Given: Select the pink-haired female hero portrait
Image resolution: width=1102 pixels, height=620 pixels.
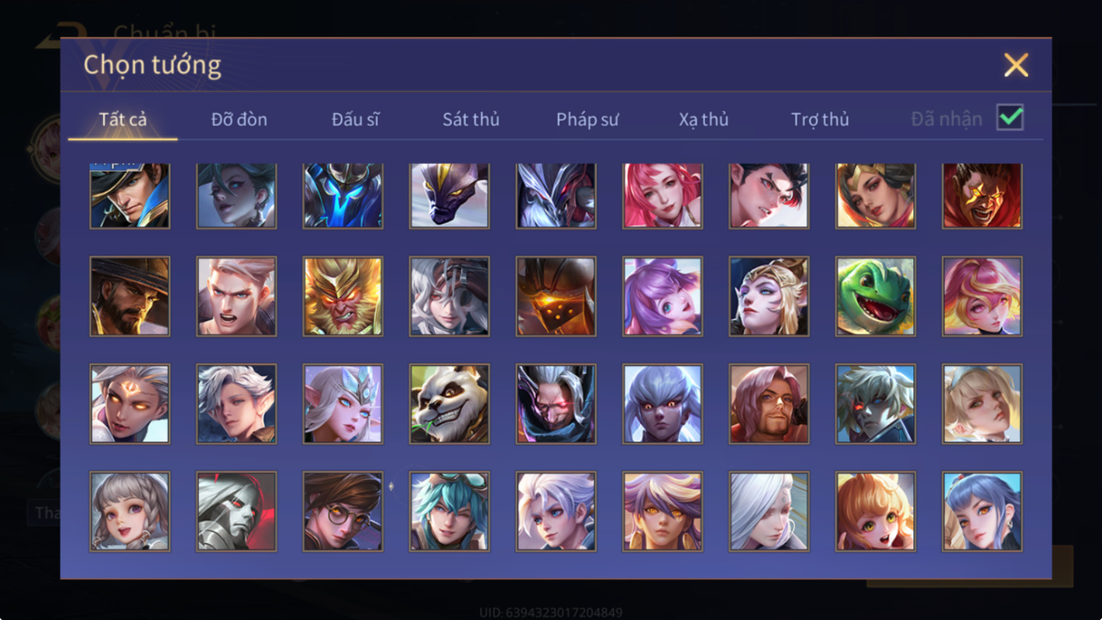Looking at the screenshot, I should tap(662, 196).
